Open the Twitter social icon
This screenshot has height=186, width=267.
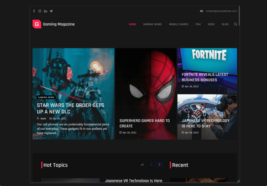51,11
